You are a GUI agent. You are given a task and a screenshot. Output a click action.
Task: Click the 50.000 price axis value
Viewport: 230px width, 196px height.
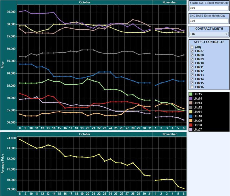click(11, 122)
